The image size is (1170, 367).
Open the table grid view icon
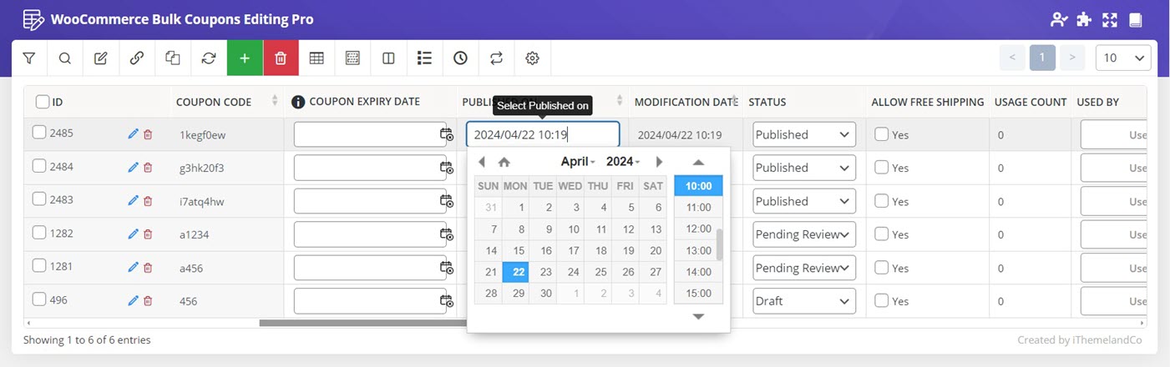click(x=317, y=58)
